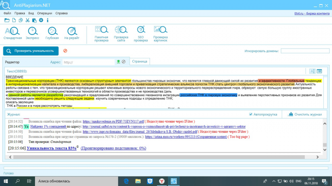
Task: Click the Проигнорировано подстановок: 0% link
Action: [113, 148]
